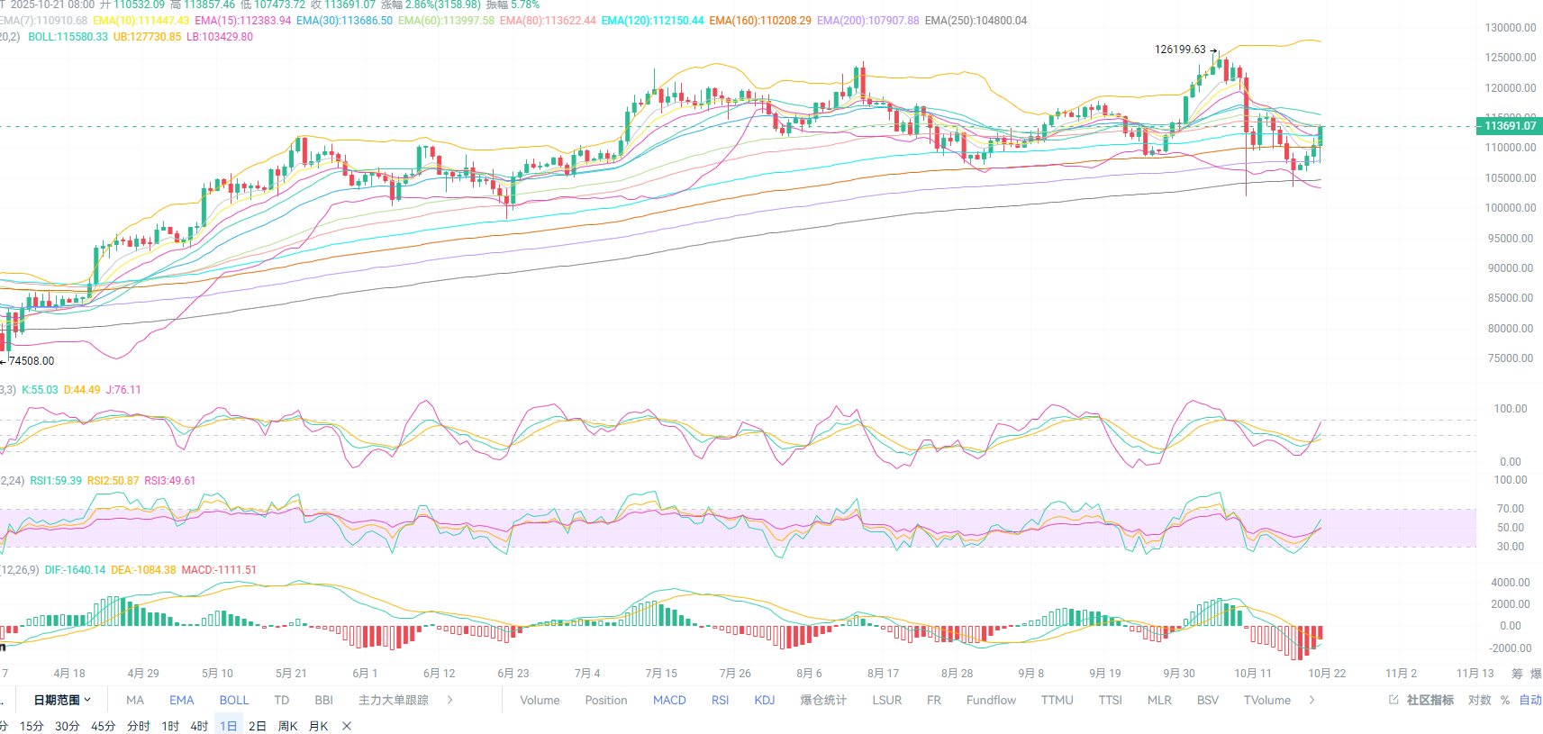Close the timeframe bar with the X icon
1543x734 pixels.
point(347,726)
